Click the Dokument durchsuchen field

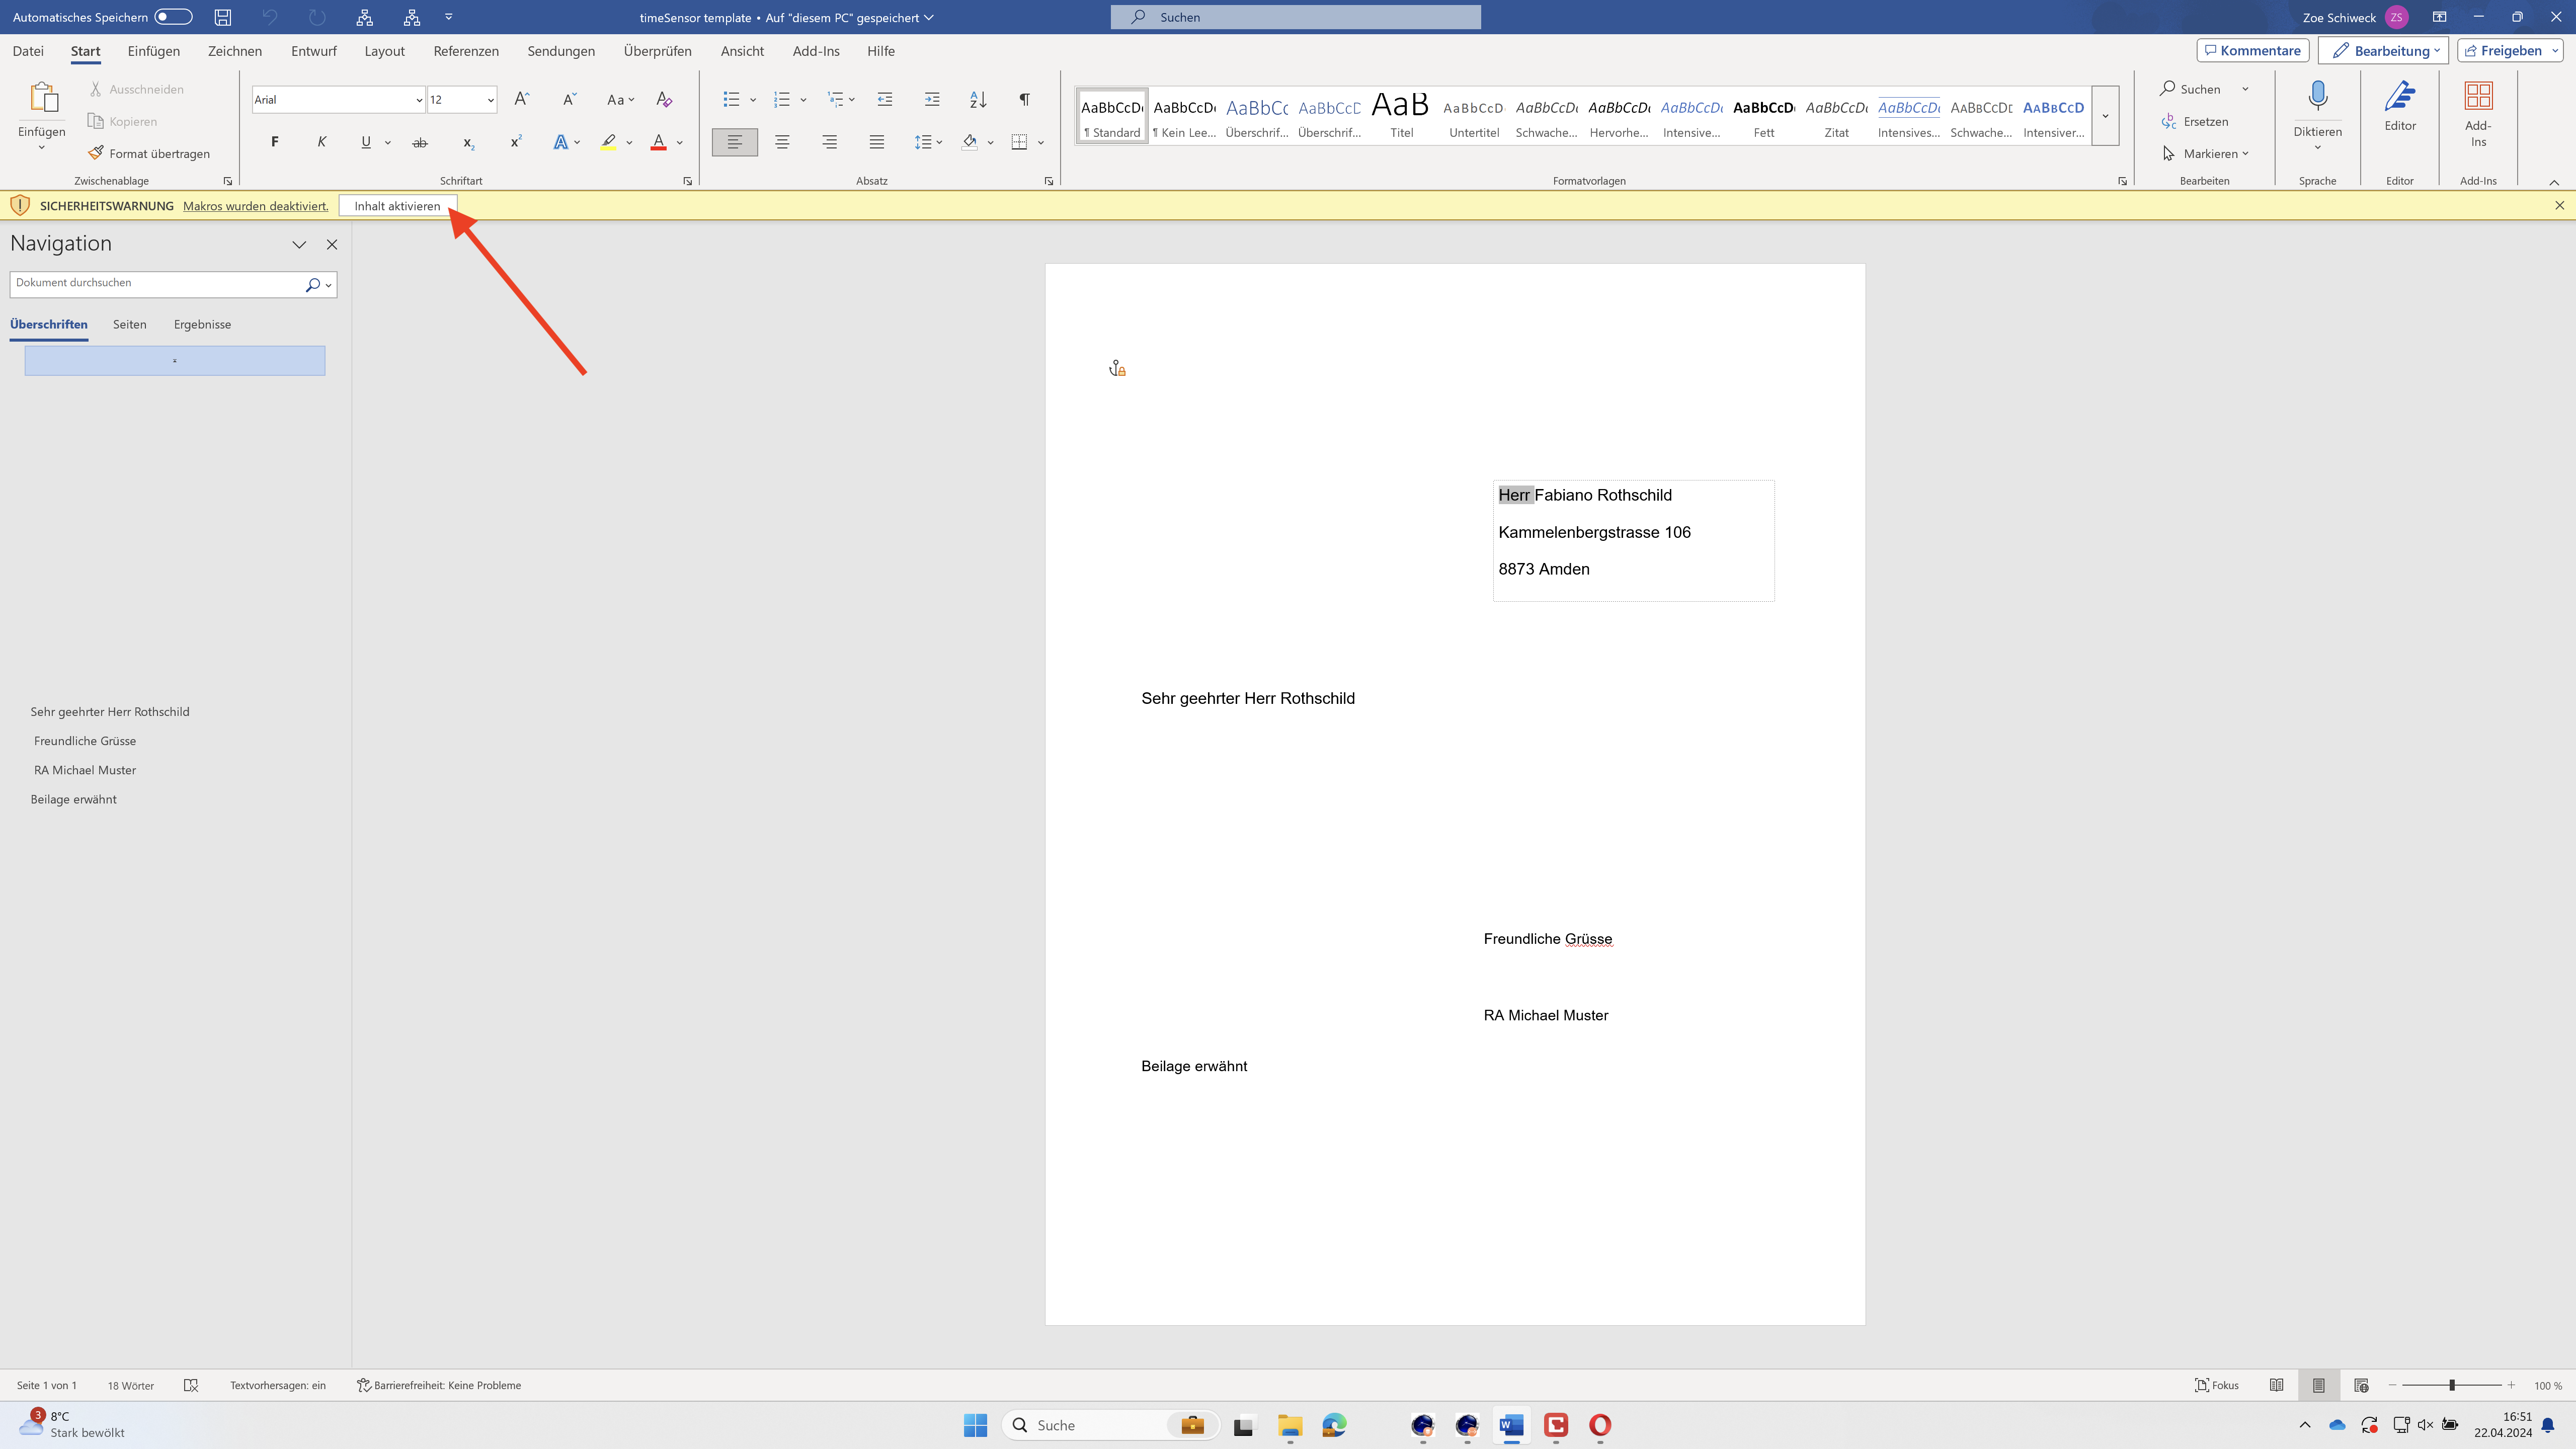coord(155,284)
